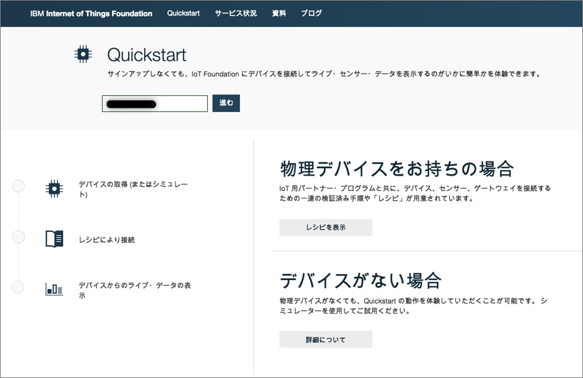Select the live data bar chart icon
Viewport: 583px width, 378px height.
(54, 289)
